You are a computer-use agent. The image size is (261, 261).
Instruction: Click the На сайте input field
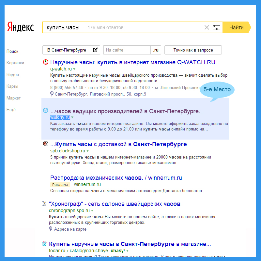[x=127, y=50]
